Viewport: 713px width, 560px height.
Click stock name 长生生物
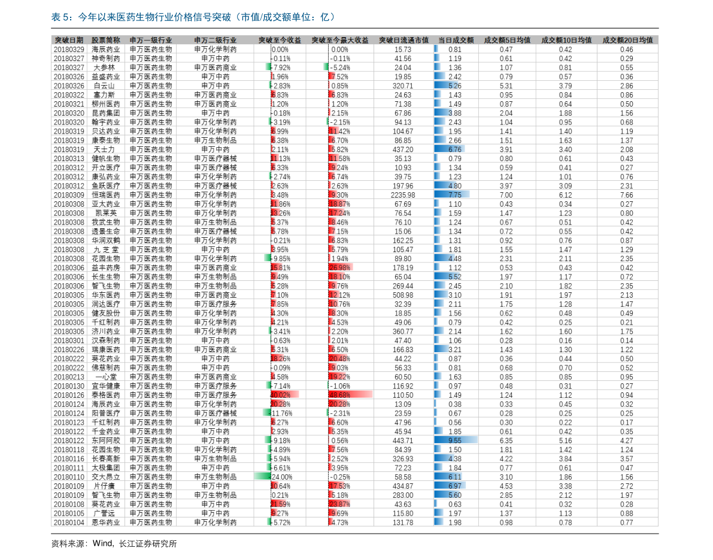pyautogui.click(x=106, y=277)
